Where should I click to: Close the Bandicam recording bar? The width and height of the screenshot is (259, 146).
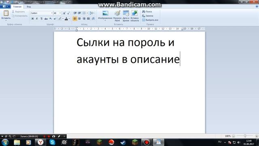(64, 136)
